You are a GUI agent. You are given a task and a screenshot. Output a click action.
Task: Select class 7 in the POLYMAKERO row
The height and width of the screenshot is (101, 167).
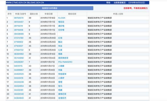point(29,62)
